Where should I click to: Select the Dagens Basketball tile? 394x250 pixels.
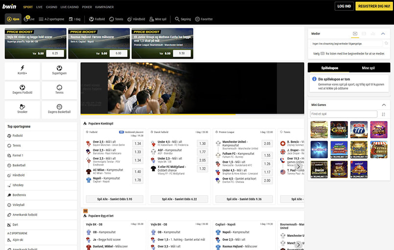pyautogui.click(x=59, y=109)
